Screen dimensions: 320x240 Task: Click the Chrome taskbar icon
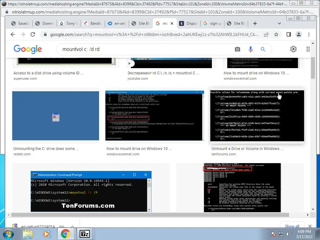(x=66, y=234)
